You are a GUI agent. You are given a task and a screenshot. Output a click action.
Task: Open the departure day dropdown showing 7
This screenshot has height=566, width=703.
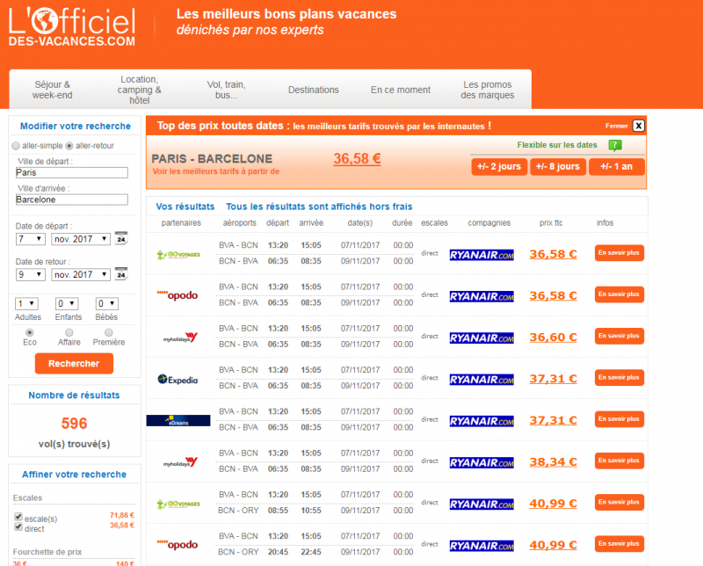click(x=31, y=239)
